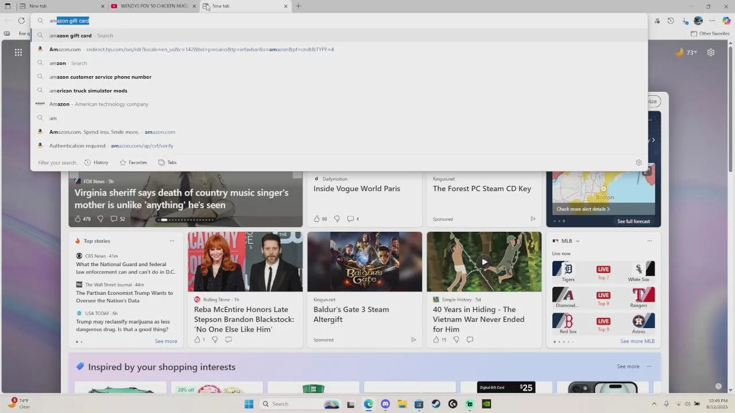This screenshot has height=413, width=735.
Task: Click the browser Refresh icon
Action: [x=21, y=21]
